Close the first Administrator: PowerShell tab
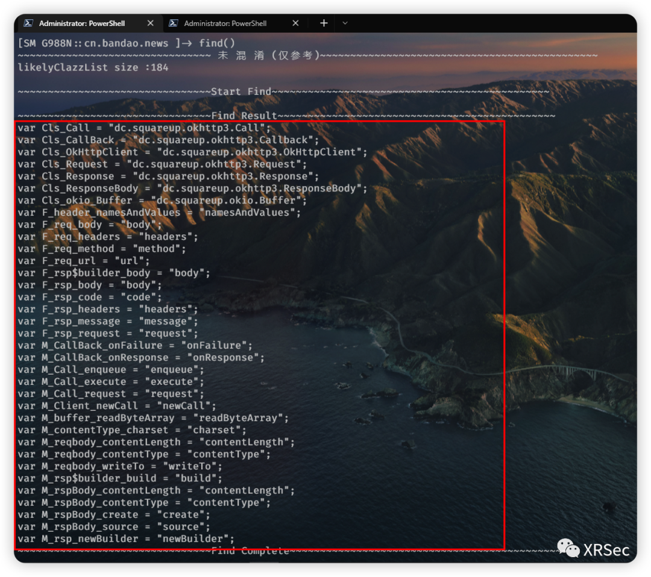 point(150,23)
